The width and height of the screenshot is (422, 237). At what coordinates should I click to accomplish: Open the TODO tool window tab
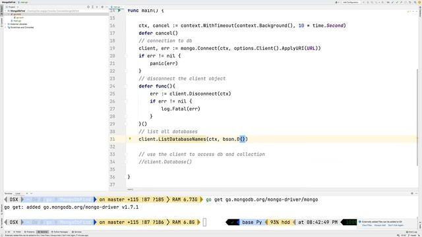tap(17, 232)
